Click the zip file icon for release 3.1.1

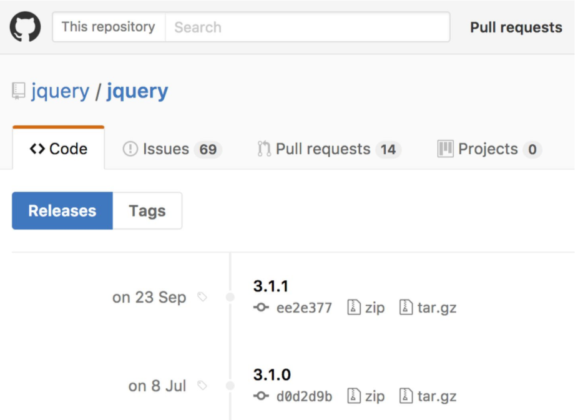click(354, 308)
